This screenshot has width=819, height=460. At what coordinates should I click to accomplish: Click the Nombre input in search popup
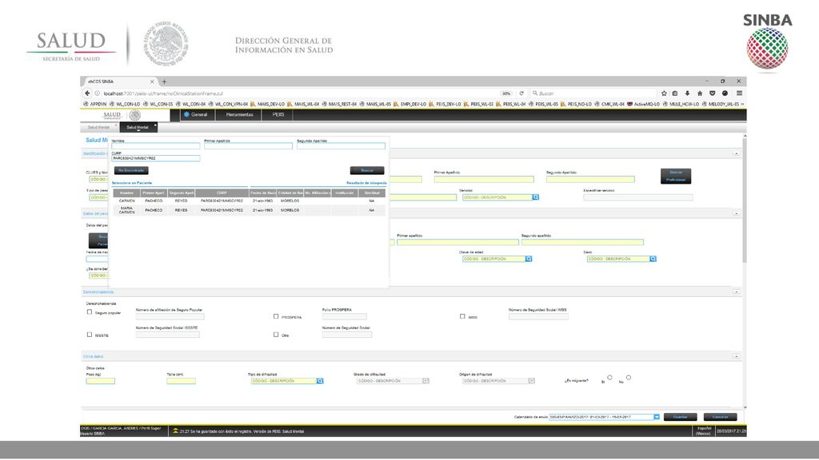[x=156, y=146]
